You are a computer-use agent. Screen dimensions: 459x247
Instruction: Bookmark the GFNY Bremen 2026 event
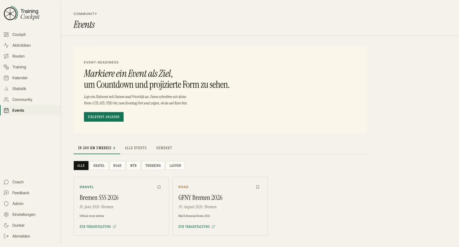point(258,187)
